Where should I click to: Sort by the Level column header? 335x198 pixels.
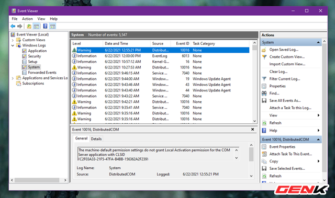[87, 43]
